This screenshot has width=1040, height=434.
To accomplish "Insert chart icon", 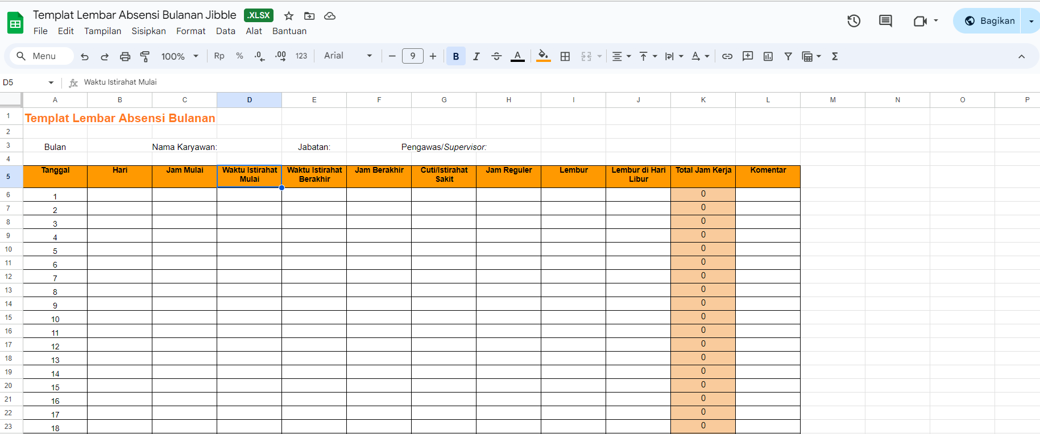I will pyautogui.click(x=768, y=56).
